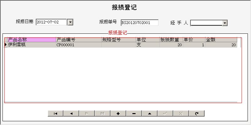Go to previous record in navigator
Image resolution: width=251 pixels, height=125 pixels.
click(71, 113)
